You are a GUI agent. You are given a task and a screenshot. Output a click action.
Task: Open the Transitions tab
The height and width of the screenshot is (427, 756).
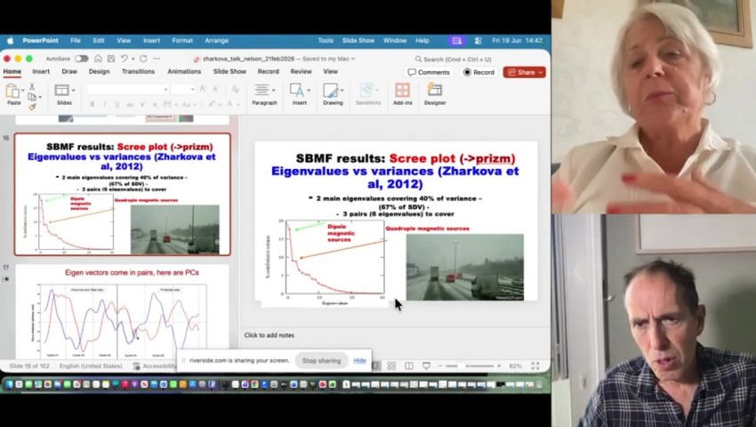138,71
